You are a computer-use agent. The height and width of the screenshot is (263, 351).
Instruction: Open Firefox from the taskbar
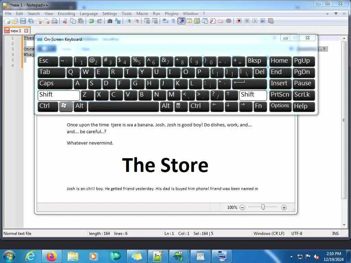(x=52, y=256)
